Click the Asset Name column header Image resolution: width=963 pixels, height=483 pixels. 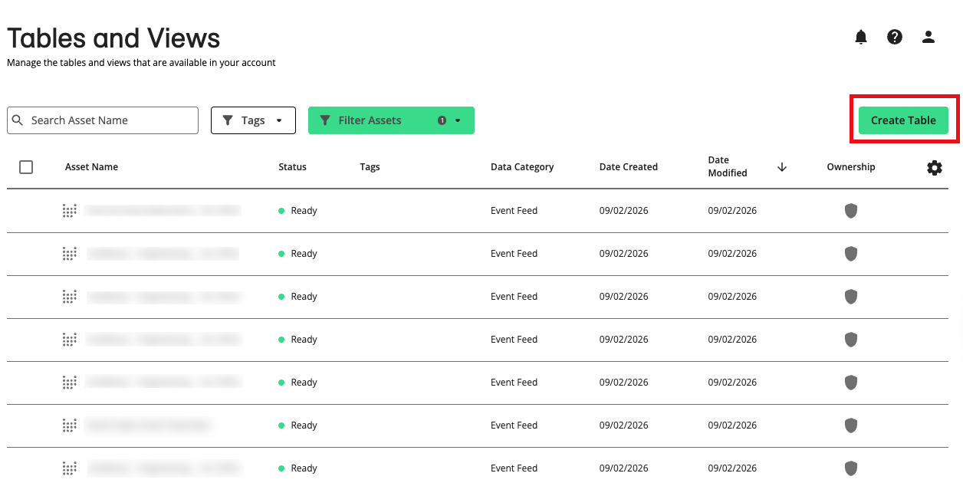91,167
